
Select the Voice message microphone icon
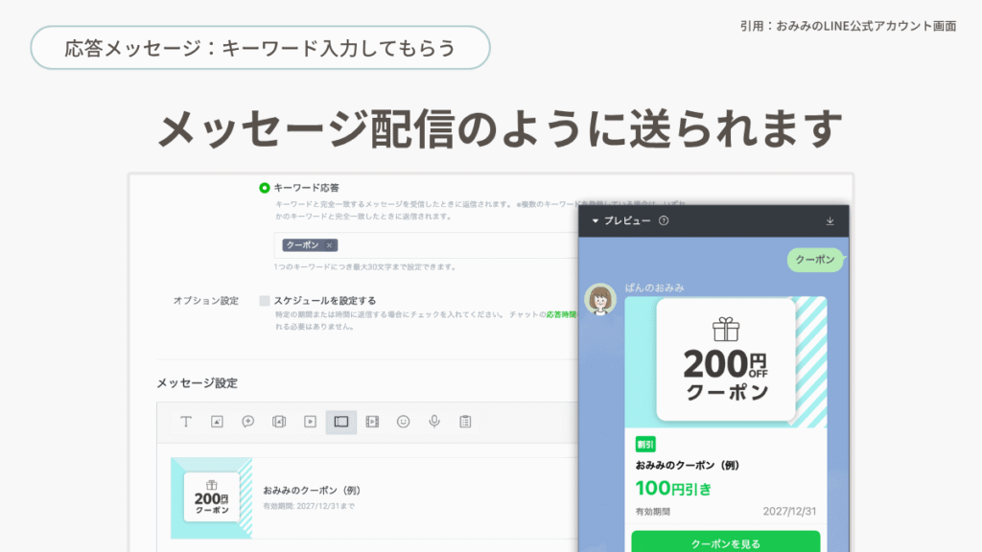click(x=434, y=422)
